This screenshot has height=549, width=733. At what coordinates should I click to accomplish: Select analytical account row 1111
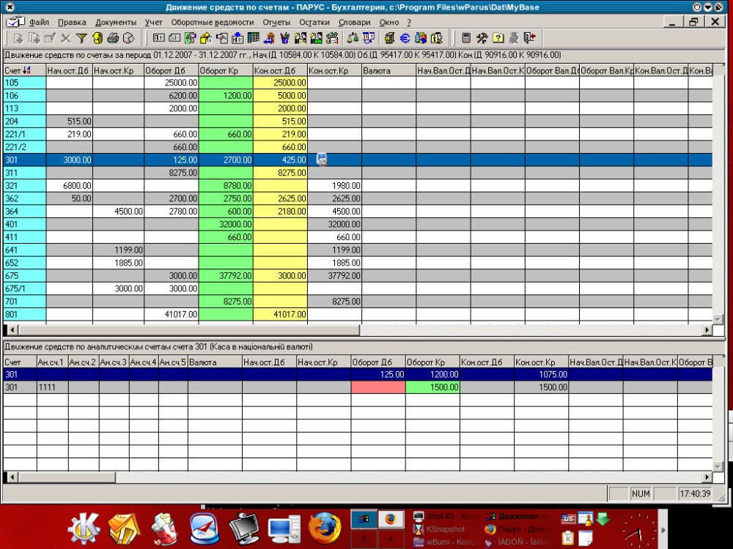coord(358,387)
